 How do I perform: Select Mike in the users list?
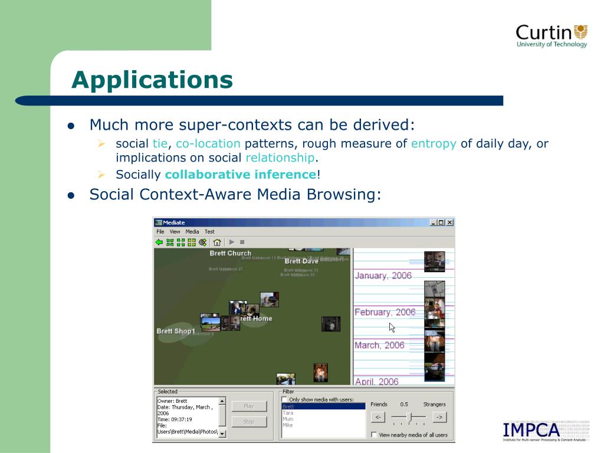point(324,425)
